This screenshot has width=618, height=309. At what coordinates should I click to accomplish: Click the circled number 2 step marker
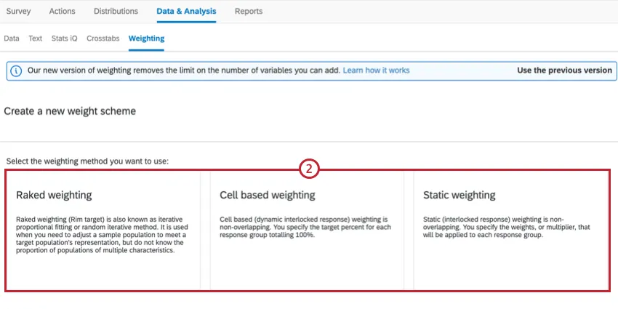[308, 169]
